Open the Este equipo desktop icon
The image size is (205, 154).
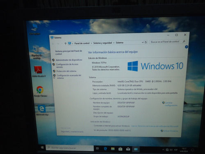34,29
